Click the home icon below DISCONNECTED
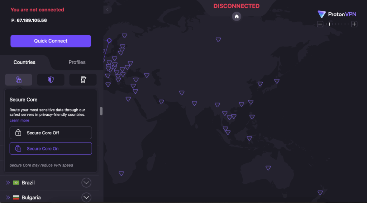The width and height of the screenshot is (367, 203). (x=236, y=16)
